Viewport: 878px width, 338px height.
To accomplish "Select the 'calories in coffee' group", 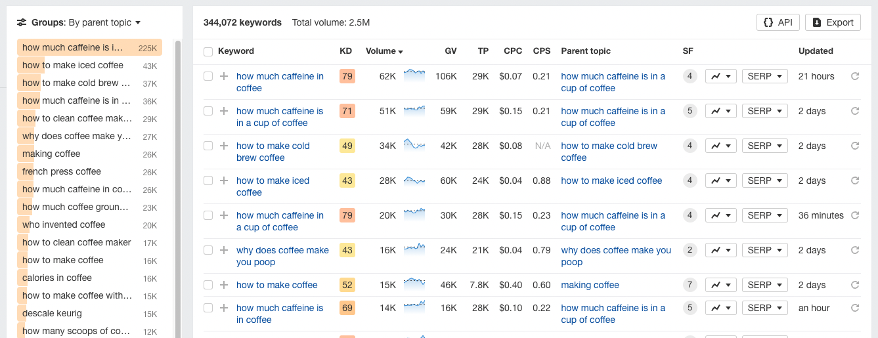I will (89, 278).
